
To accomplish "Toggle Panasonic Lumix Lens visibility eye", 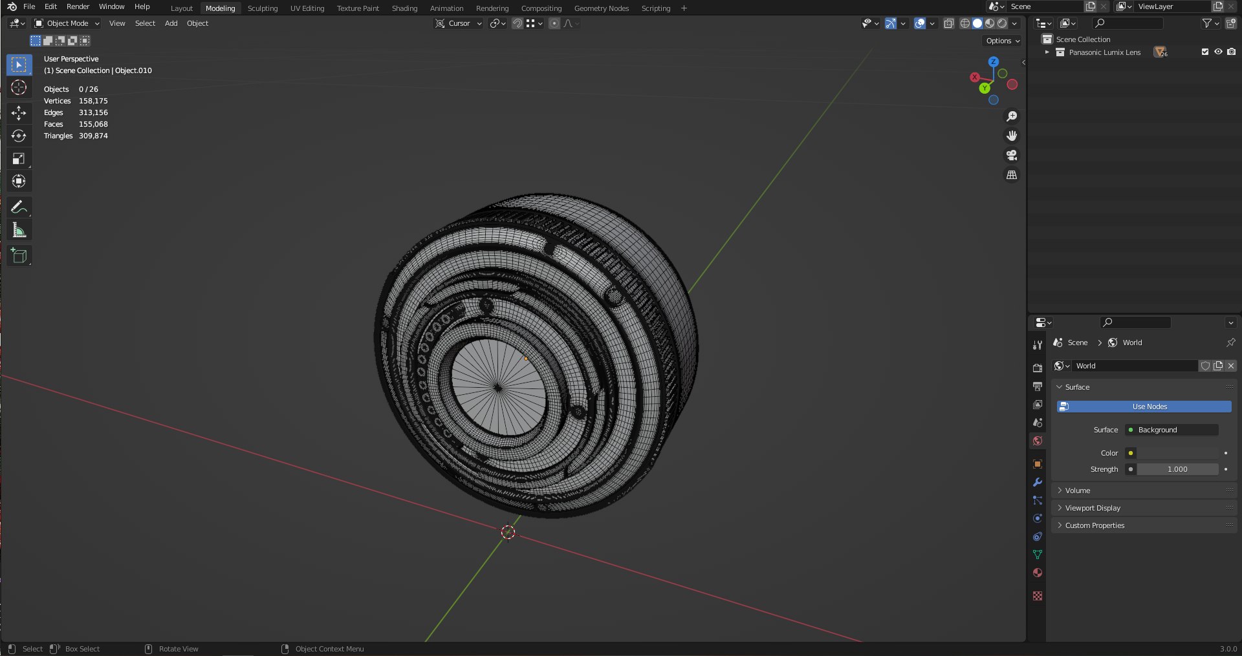I will (1218, 52).
